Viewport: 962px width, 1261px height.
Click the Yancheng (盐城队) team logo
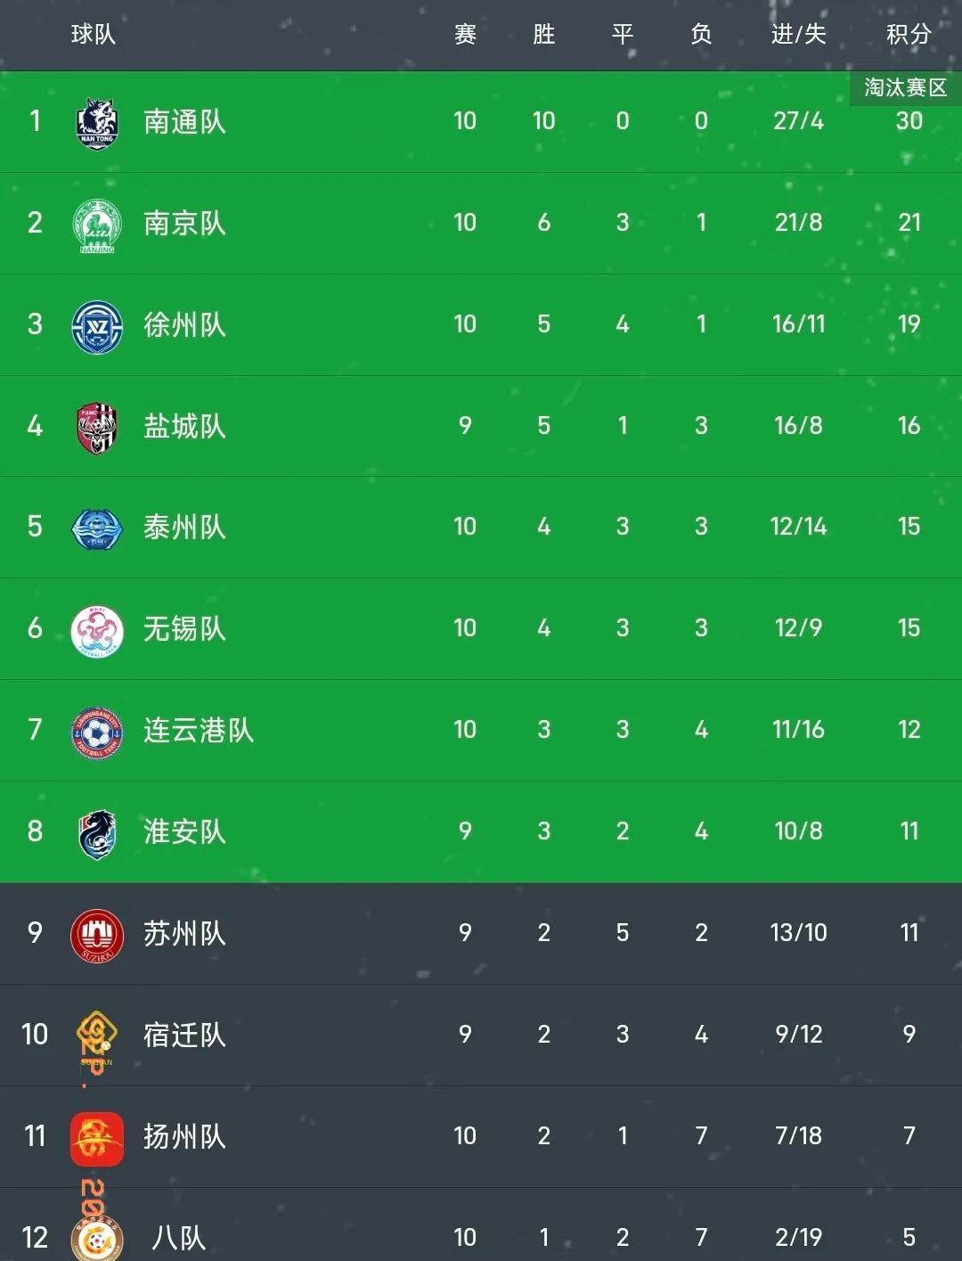coord(98,426)
